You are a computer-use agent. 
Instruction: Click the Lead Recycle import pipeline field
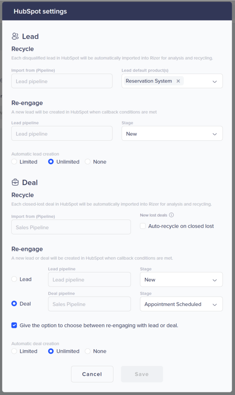(62, 81)
